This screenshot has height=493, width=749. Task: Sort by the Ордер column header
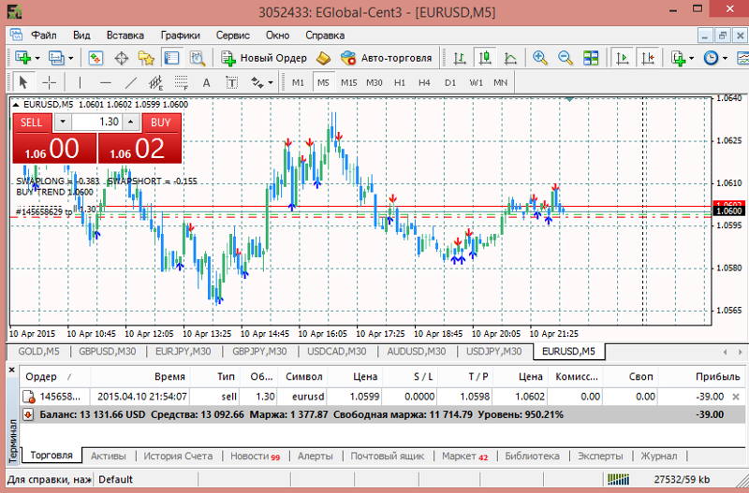point(54,377)
